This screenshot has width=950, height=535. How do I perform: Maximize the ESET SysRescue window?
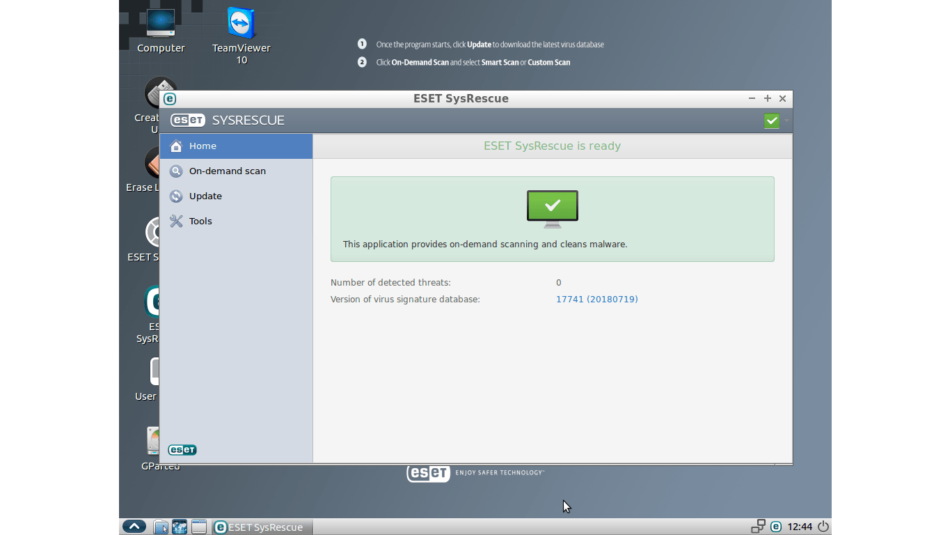(x=768, y=99)
